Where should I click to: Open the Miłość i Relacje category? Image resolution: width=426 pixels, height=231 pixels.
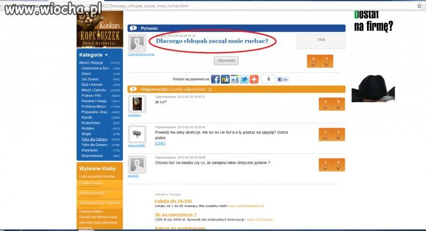[91, 62]
